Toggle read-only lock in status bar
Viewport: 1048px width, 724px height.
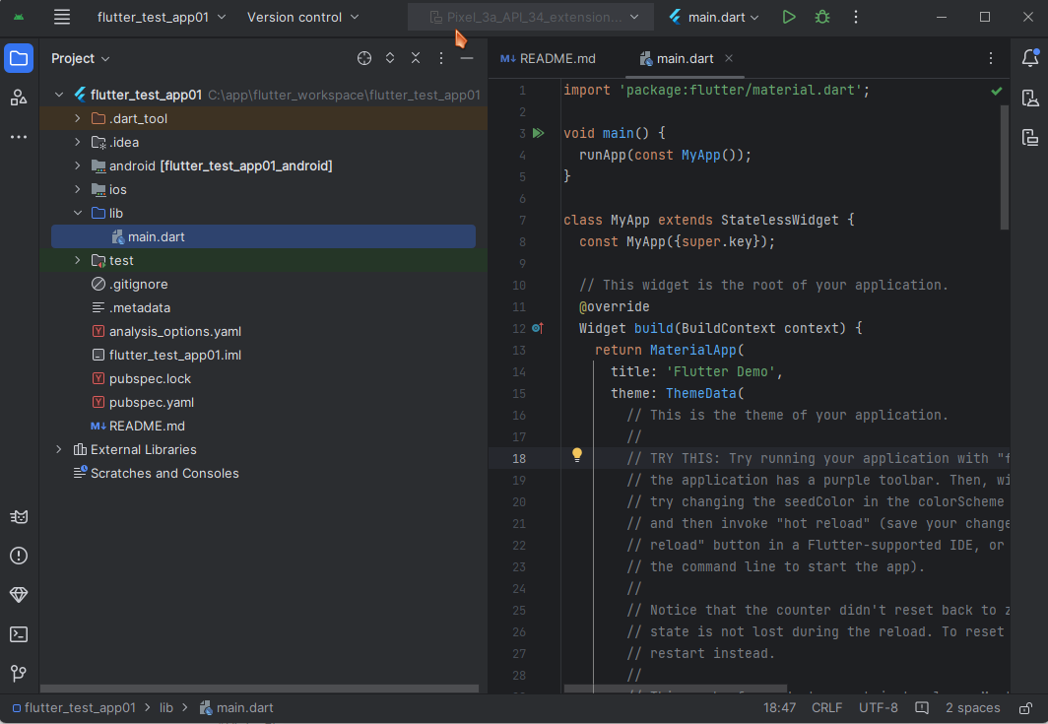(x=1025, y=707)
